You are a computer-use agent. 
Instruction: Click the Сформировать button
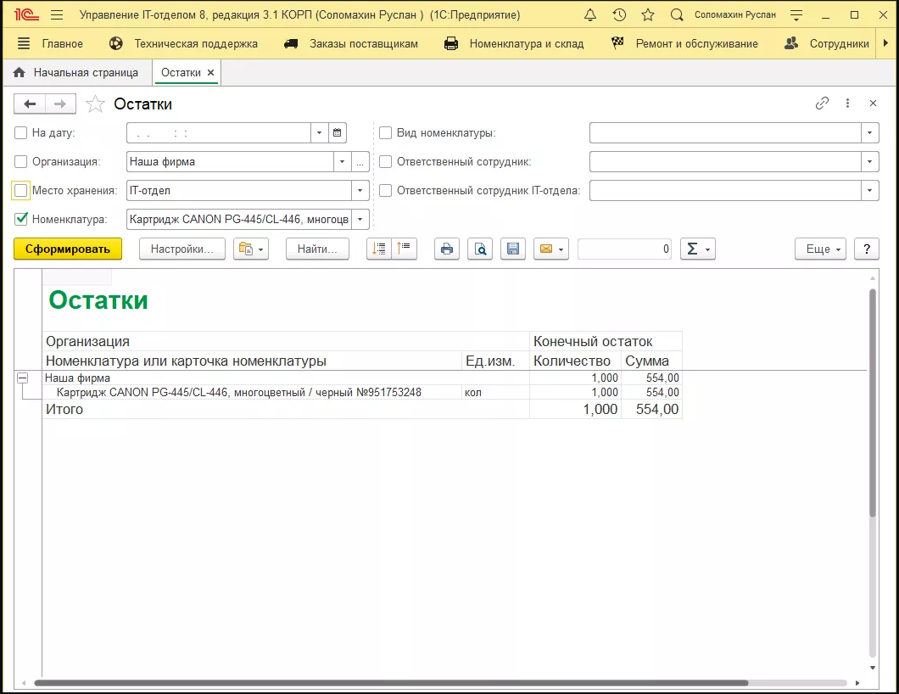coord(68,249)
